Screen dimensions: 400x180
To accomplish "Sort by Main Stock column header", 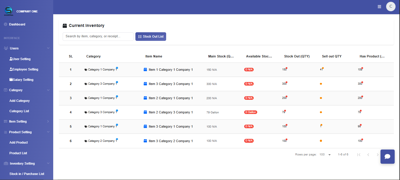I will (221, 56).
